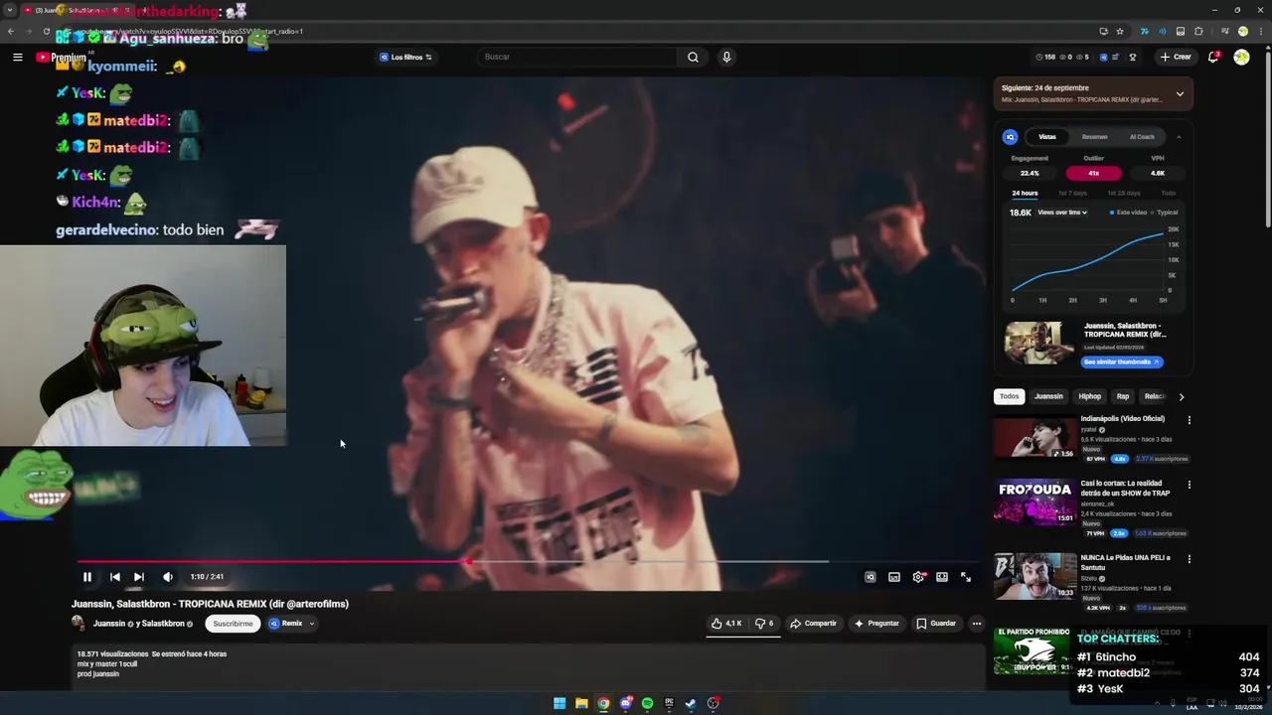
Task: Open the Windows Start button
Action: click(x=559, y=703)
